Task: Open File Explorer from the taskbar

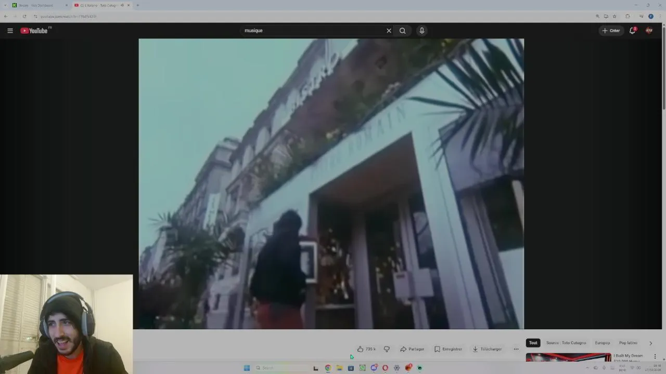Action: pyautogui.click(x=339, y=368)
